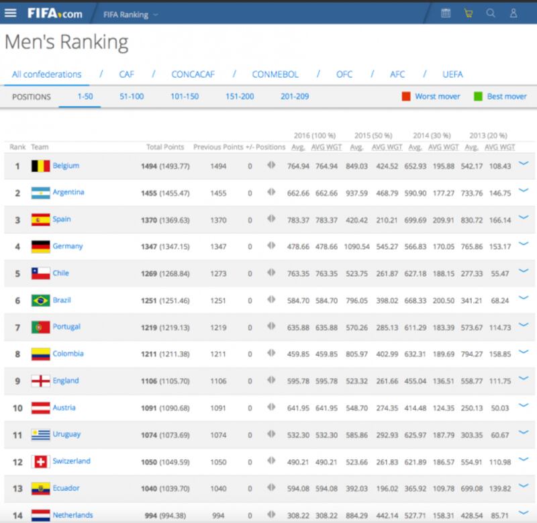Open the FIFA Ranking dropdown in header
Screen dimensions: 537x523
131,15
